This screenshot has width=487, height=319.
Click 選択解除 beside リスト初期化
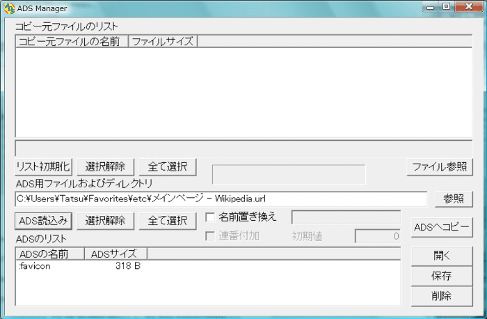[x=105, y=167]
